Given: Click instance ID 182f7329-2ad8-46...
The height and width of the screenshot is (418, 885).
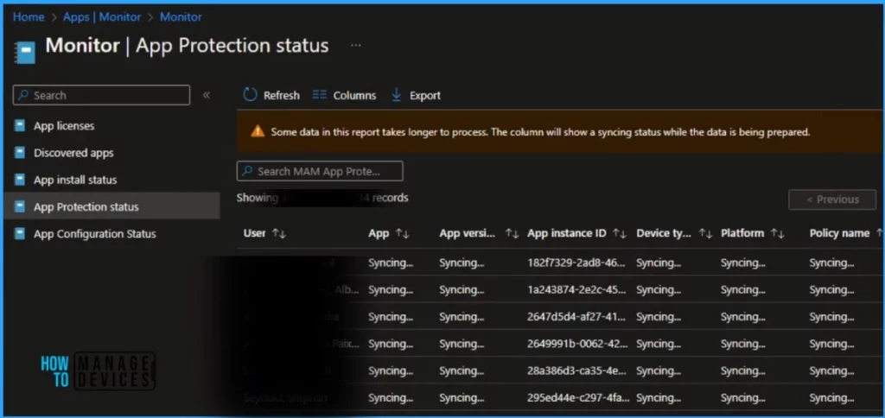Looking at the screenshot, I should tap(576, 263).
